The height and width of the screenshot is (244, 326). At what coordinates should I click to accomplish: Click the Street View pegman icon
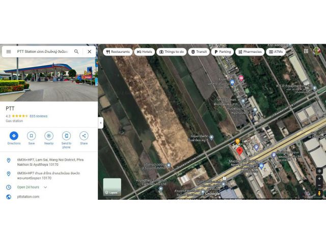[319, 193]
